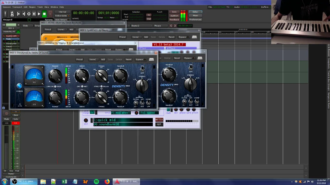Screen dimensions: 330x185
Task: Click nudge forward arrow next to timecode
Action: pyautogui.click(x=175, y=26)
